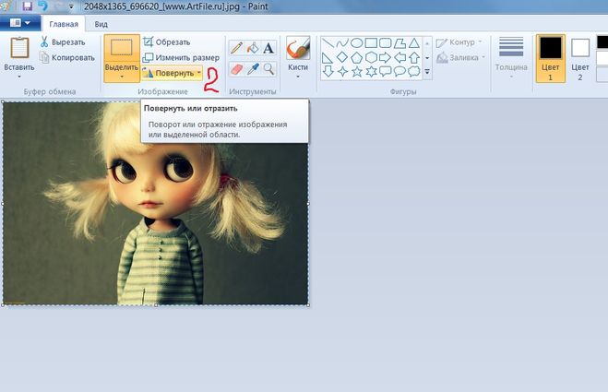608x392 pixels.
Task: Click the Save icon in quick access toolbar
Action: click(27, 6)
